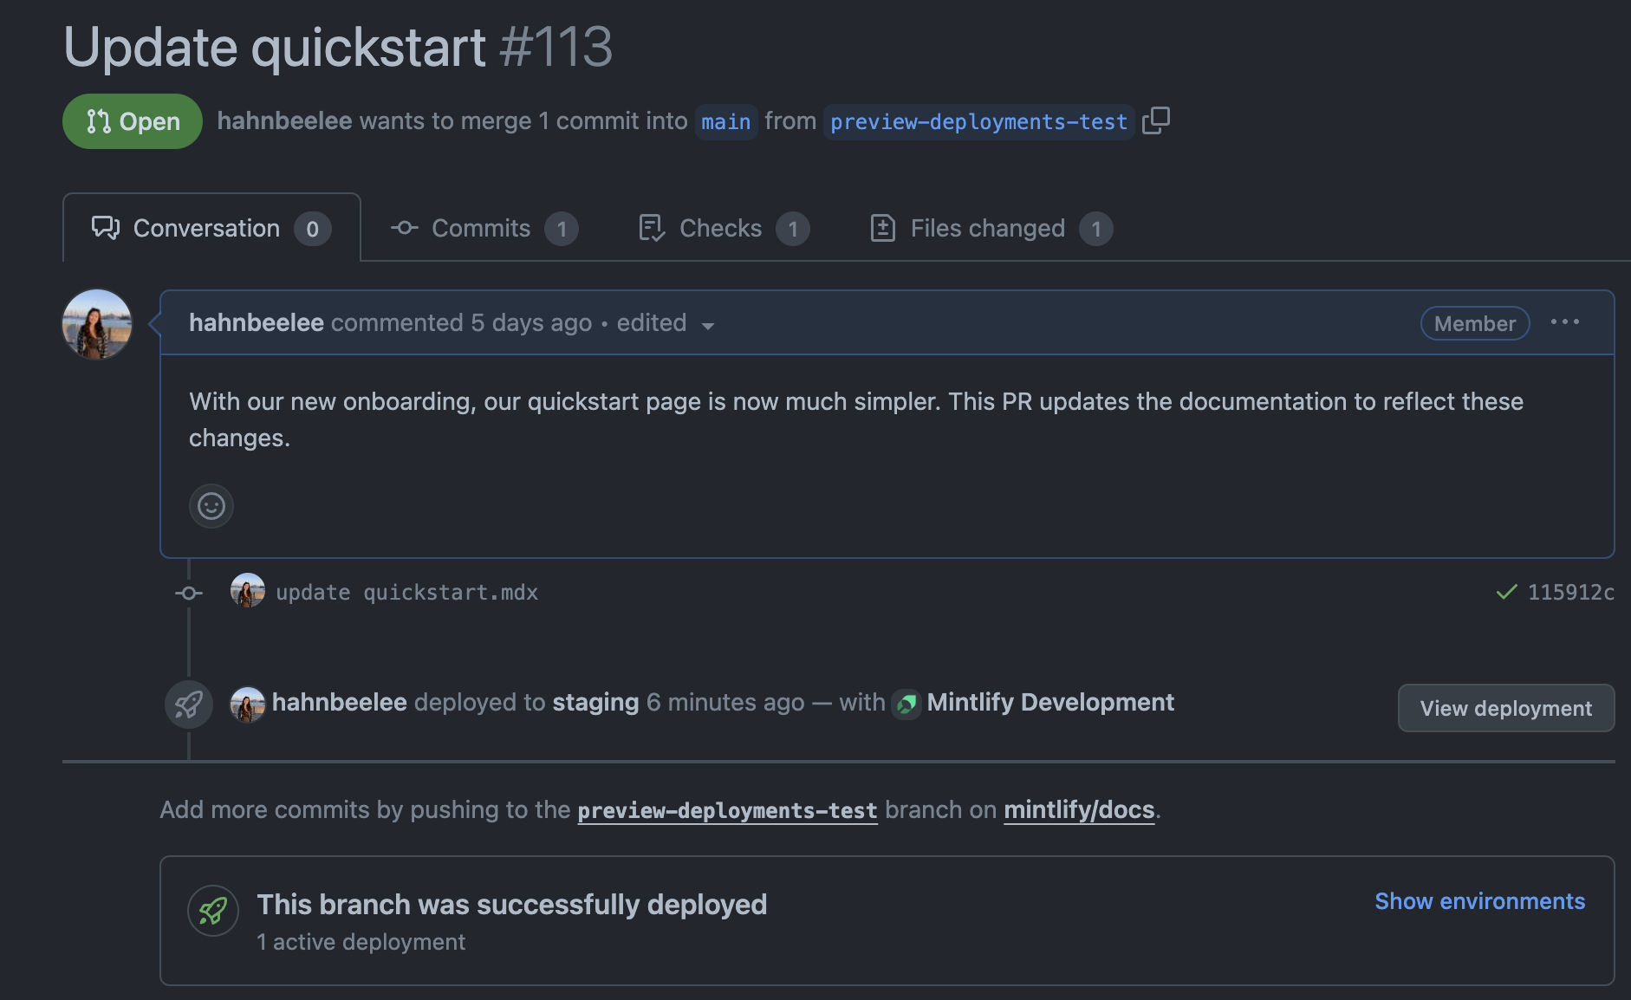Click the Mintlify Development app icon
This screenshot has height=1000, width=1631.
point(906,704)
